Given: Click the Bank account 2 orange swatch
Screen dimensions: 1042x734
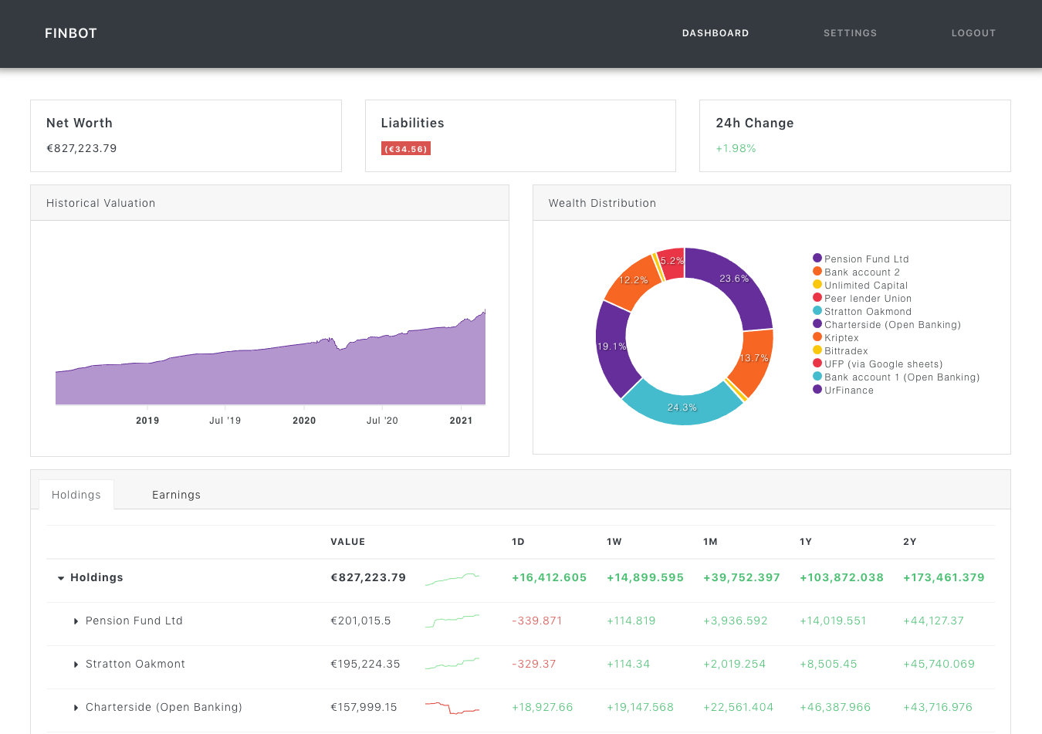Looking at the screenshot, I should [x=816, y=272].
